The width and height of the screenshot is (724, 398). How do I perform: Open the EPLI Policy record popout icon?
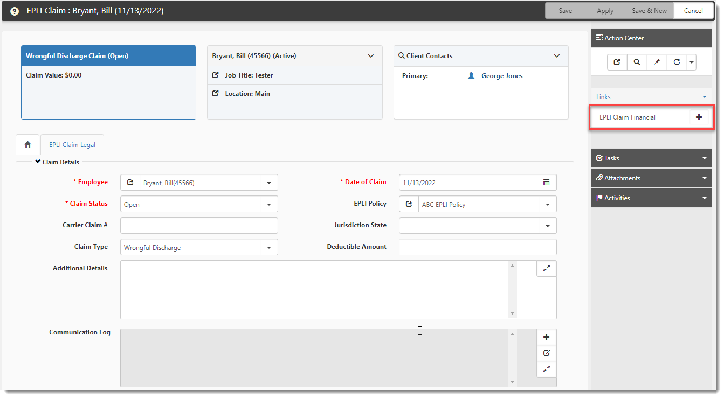click(409, 204)
